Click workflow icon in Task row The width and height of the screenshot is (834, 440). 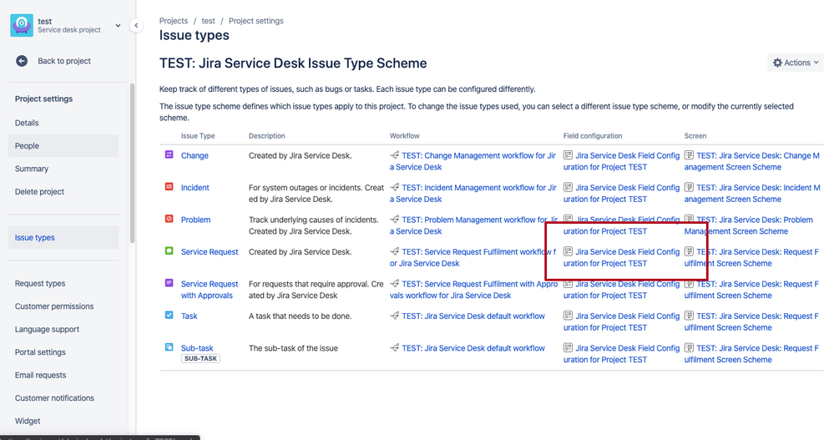click(394, 316)
